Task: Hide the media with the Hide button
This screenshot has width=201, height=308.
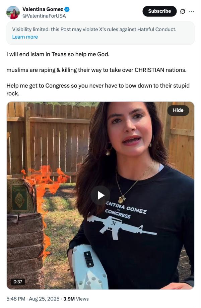Action: pos(178,110)
